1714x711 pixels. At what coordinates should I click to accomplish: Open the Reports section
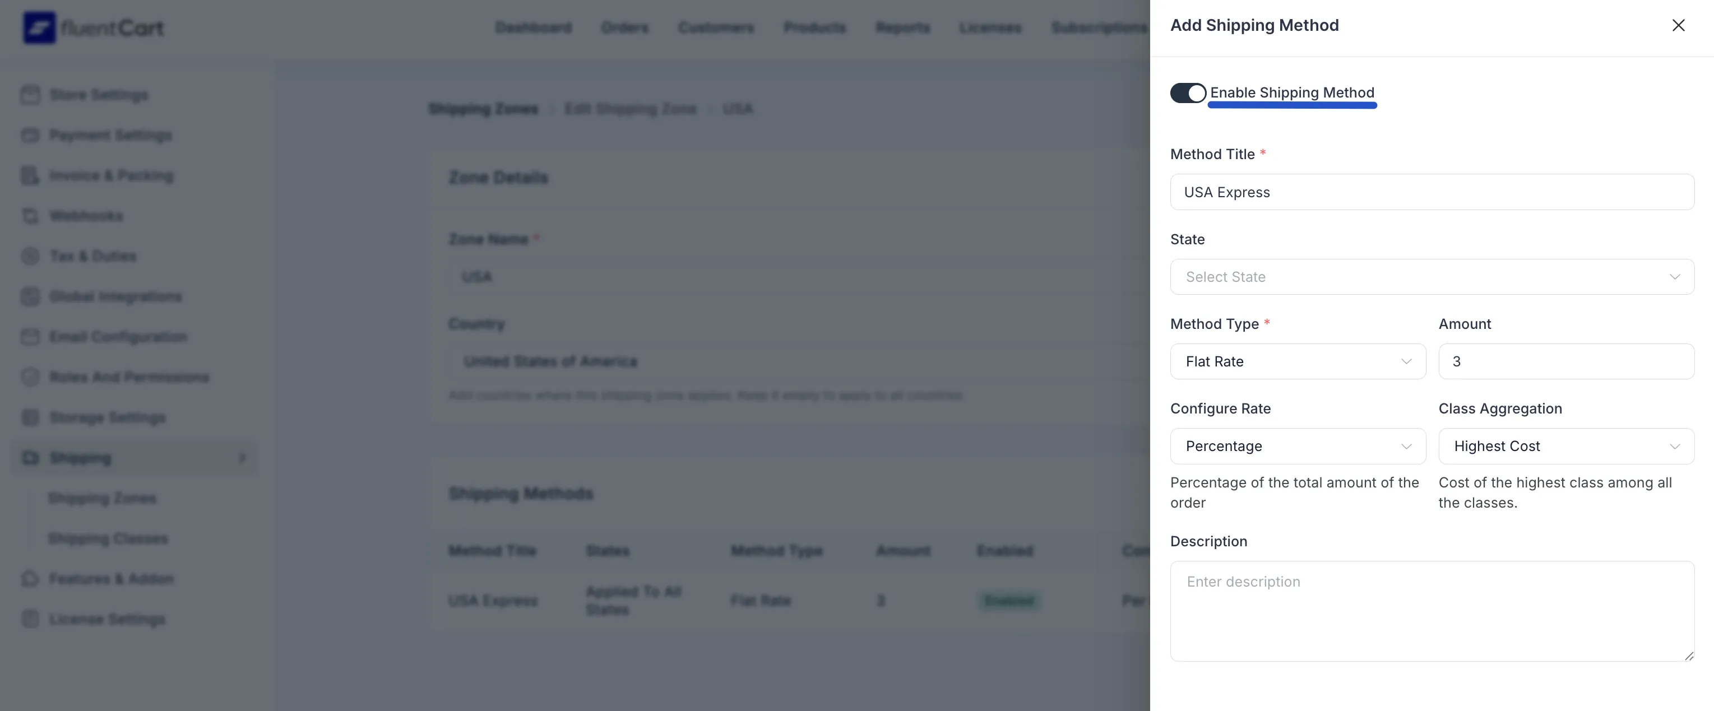902,27
